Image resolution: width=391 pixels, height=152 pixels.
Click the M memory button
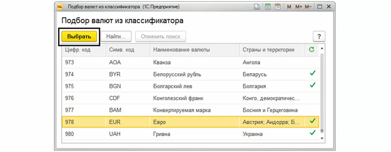pos(289,7)
